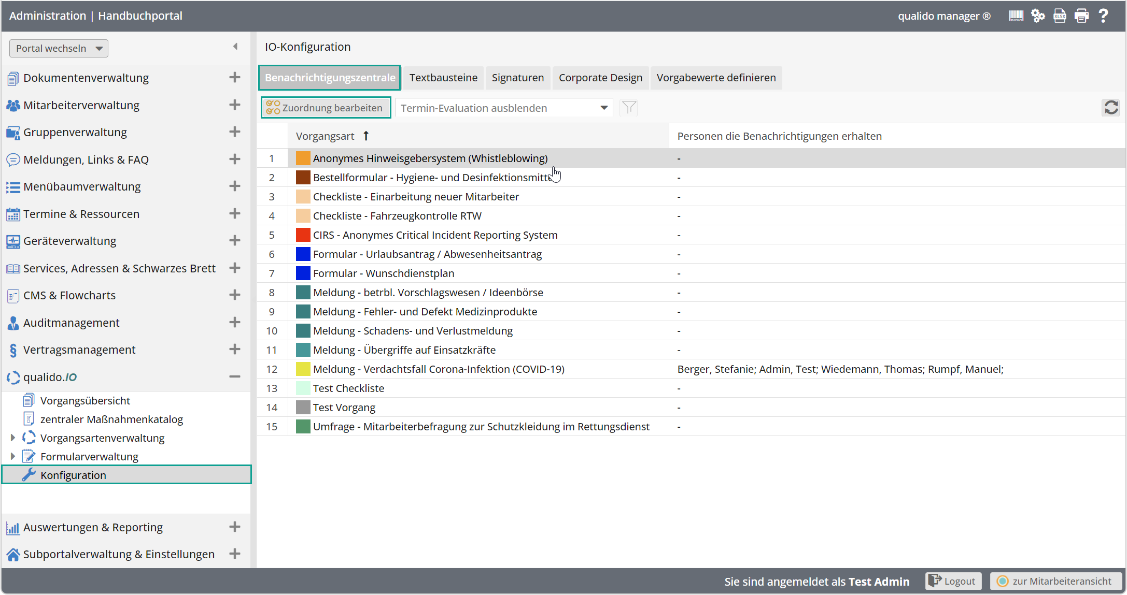The height and width of the screenshot is (595, 1127).
Task: Click CMS & Flowcharts icon
Action: (x=13, y=296)
